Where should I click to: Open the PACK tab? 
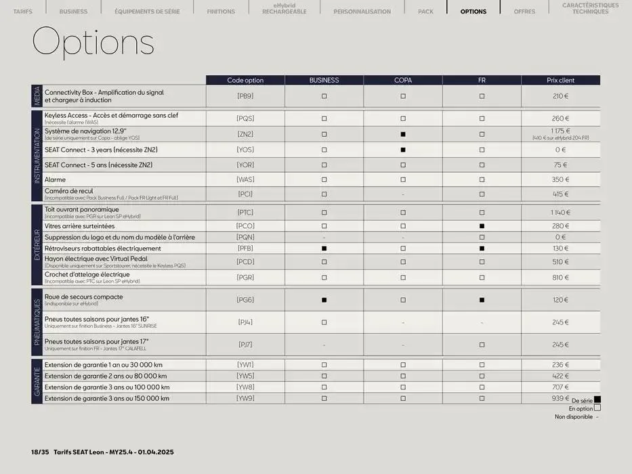pos(425,11)
